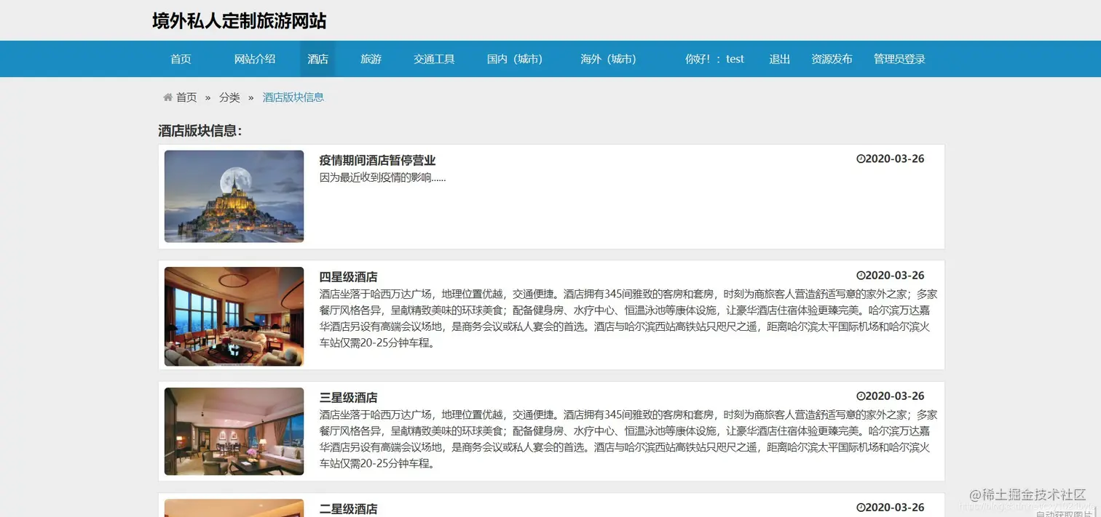This screenshot has height=517, width=1101.
Task: Open the 首页 navigation item
Action: (x=180, y=59)
